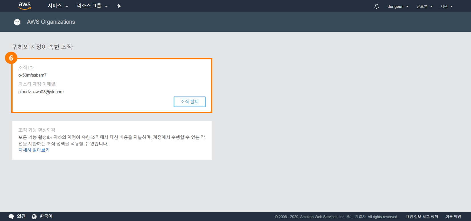Click the 귀하의 계정이 속한 조직: heading
This screenshot has height=221, width=471.
coord(43,47)
